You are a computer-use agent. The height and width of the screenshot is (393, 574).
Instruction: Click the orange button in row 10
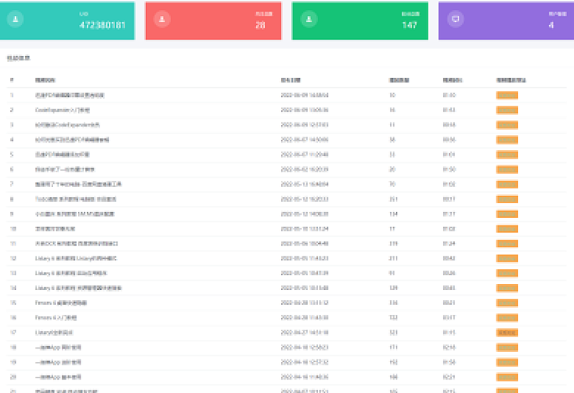click(x=507, y=229)
